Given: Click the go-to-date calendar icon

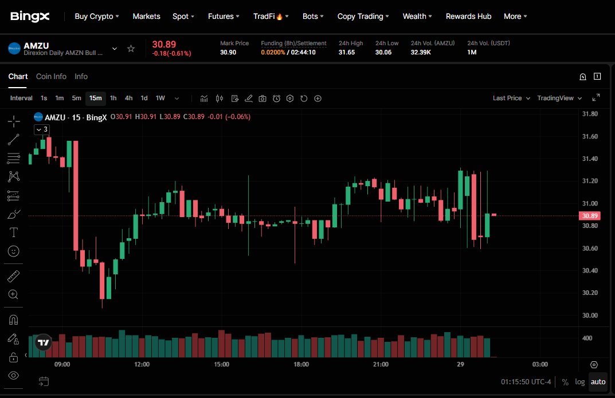Looking at the screenshot, I should pos(44,381).
